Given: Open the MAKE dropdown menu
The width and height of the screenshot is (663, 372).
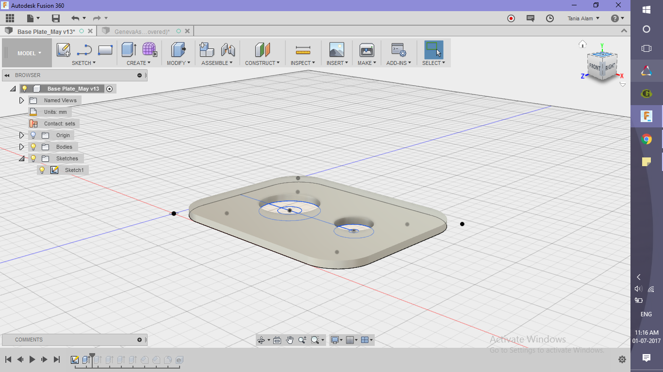Looking at the screenshot, I should [367, 63].
